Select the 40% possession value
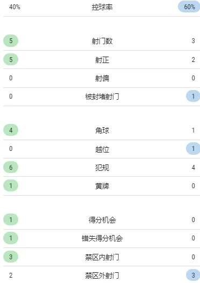Image resolution: width=200 pixels, height=283 pixels. [x=15, y=7]
